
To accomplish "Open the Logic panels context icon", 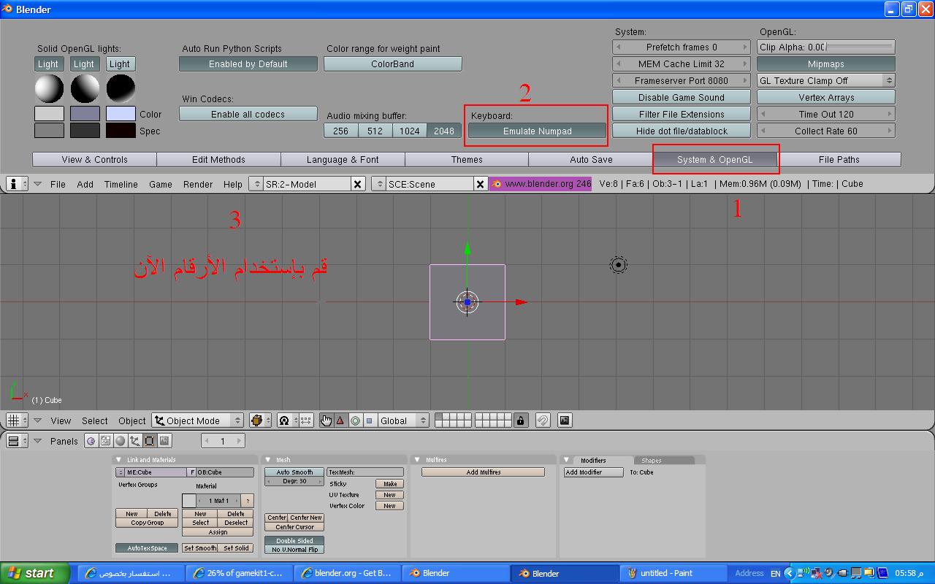I will point(91,441).
